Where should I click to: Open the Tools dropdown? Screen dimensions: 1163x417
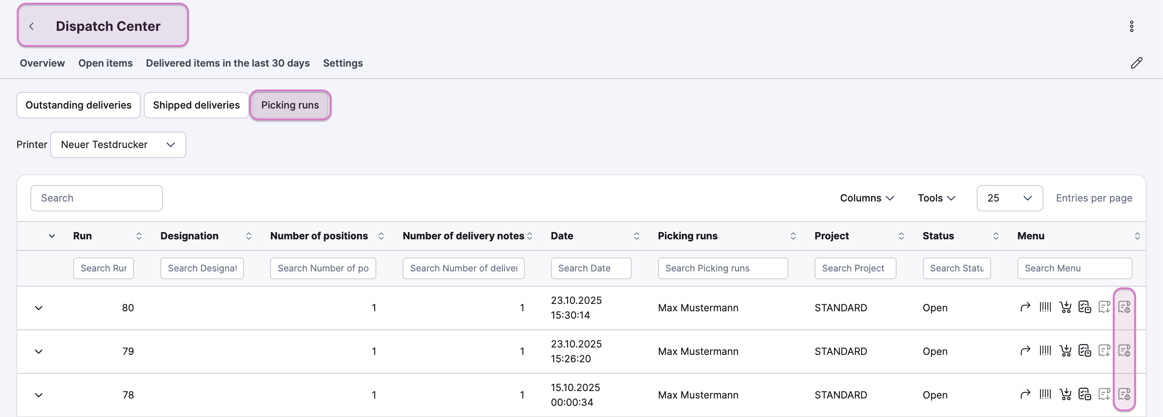[x=936, y=198]
